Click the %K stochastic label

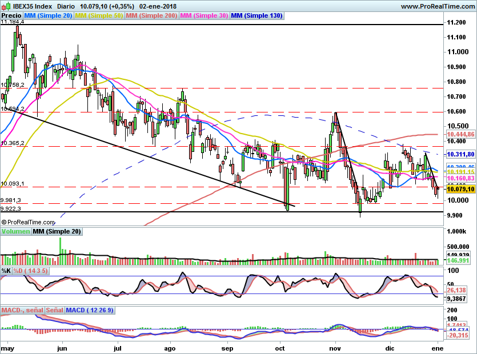click(6, 270)
